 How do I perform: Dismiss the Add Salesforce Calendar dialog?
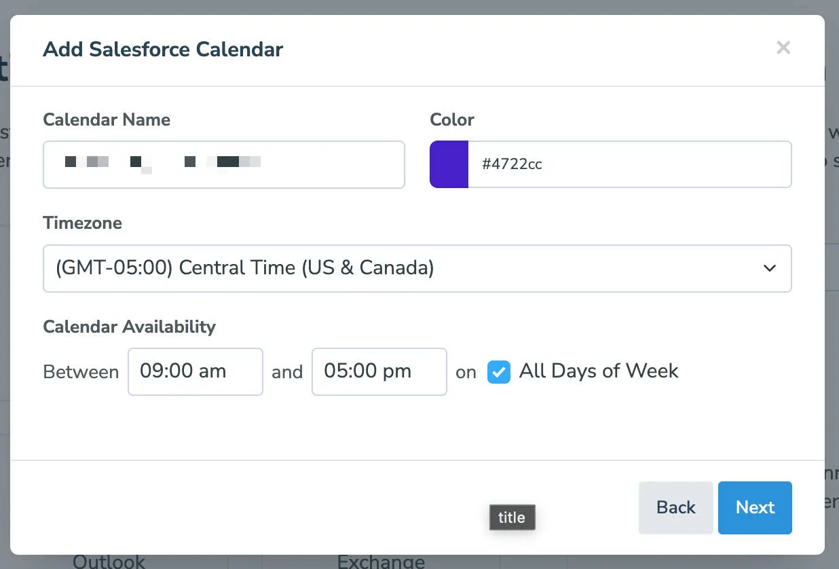(783, 48)
